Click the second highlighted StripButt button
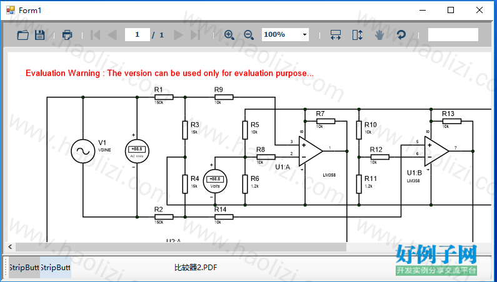This screenshot has height=282, width=497. pyautogui.click(x=56, y=268)
